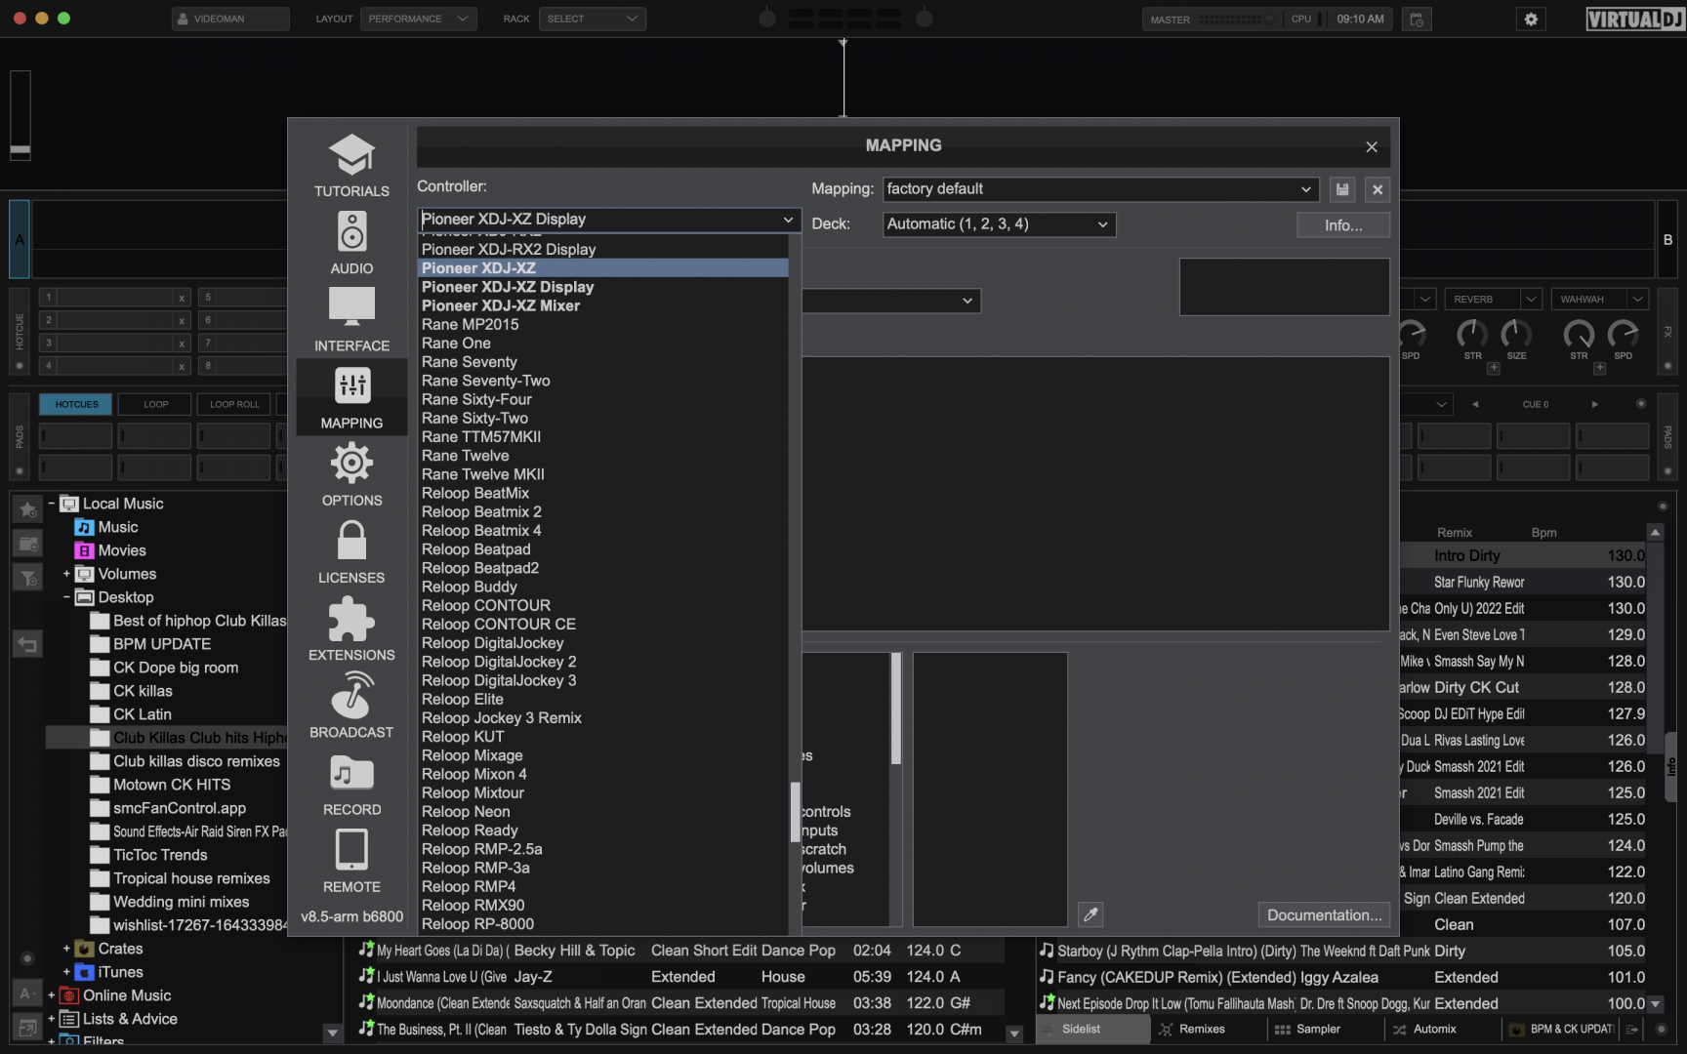
Task: Open the Broadcast settings page
Action: pyautogui.click(x=351, y=706)
